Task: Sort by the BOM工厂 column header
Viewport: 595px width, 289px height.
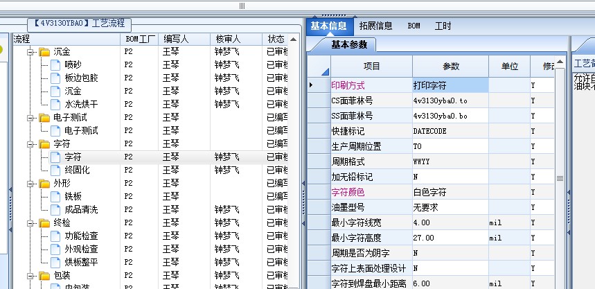Action: point(139,39)
